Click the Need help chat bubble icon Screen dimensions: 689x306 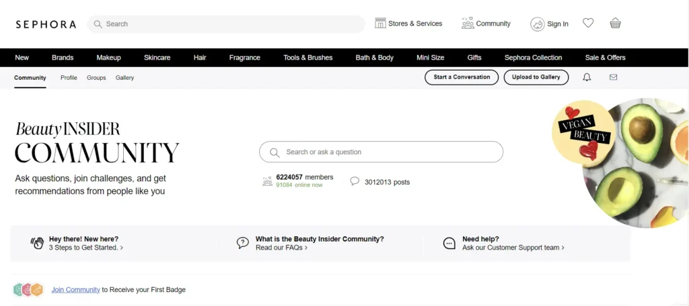(x=449, y=244)
